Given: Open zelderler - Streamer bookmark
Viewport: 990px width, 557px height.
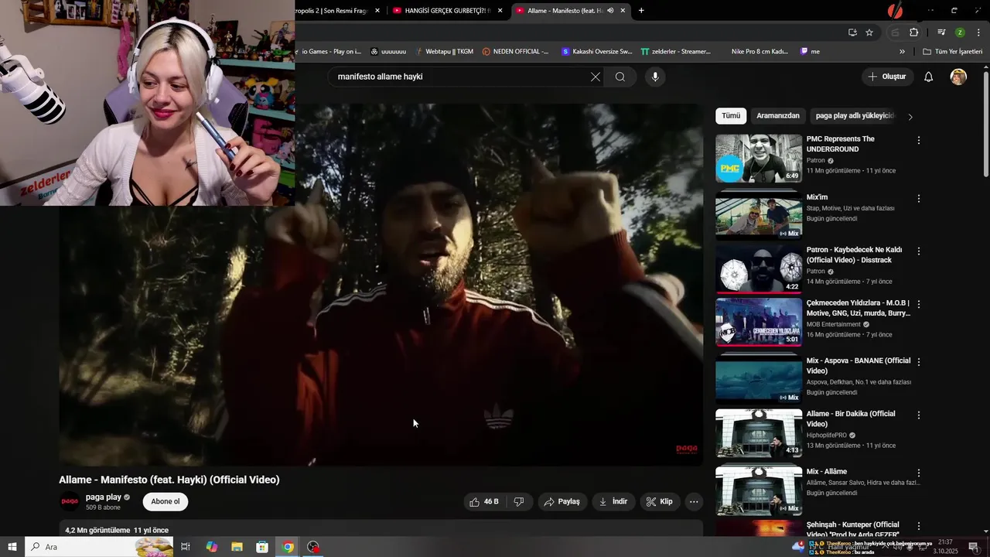Looking at the screenshot, I should [675, 52].
